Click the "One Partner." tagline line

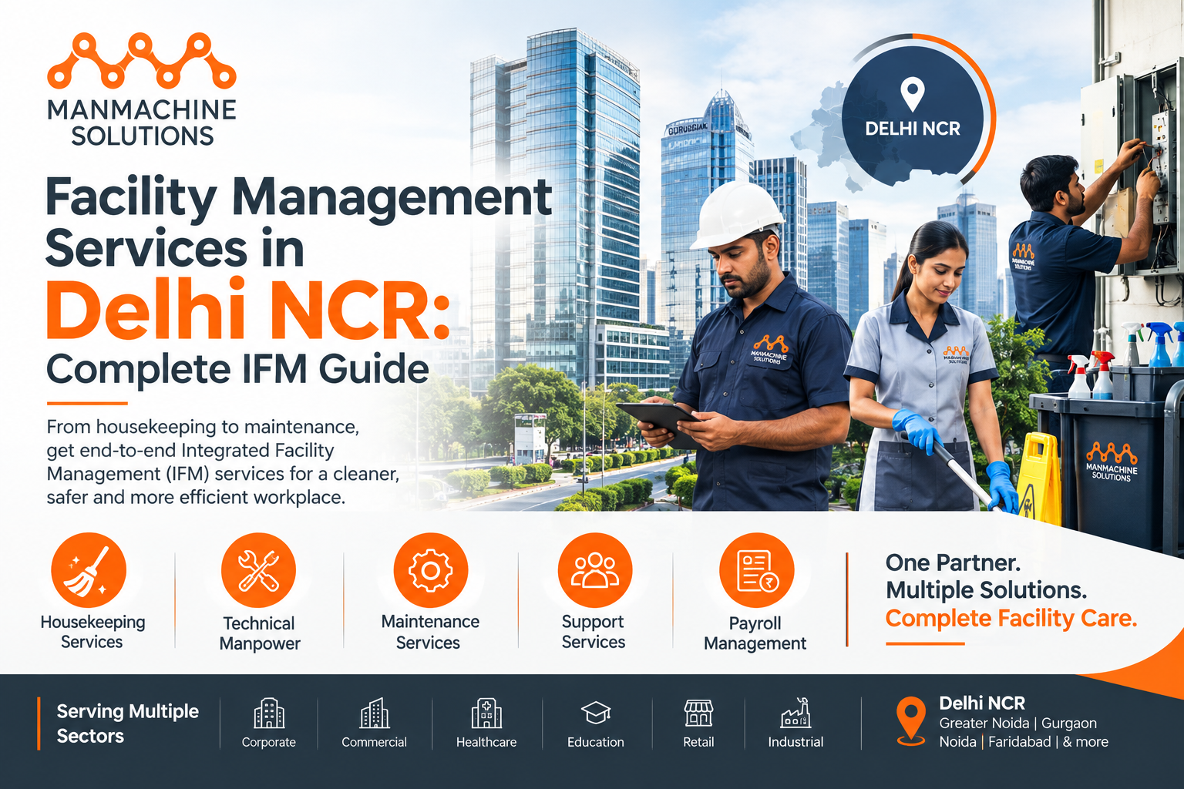point(953,562)
